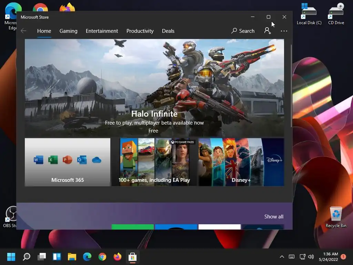Launch Firefox from the taskbar
353x265 pixels.
(117, 257)
